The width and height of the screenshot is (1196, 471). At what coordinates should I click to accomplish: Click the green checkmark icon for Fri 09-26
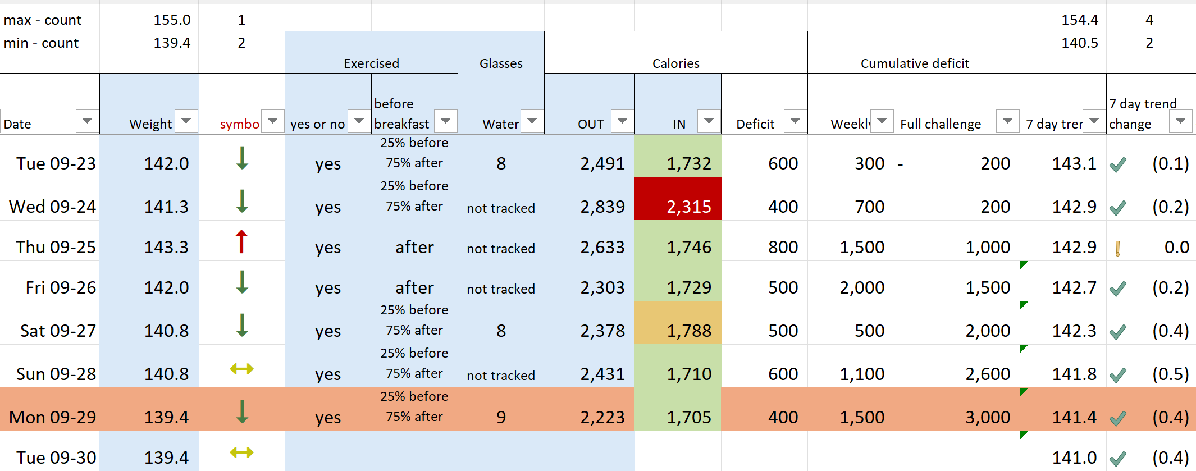1118,289
